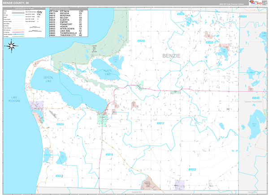Select the THOMPSONVILLE row in ZIP index
269x195 pixels.
[x=66, y=33]
